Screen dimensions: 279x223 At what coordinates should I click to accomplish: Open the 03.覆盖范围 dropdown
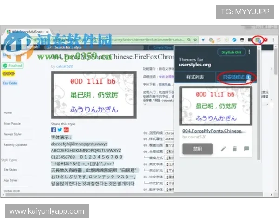pyautogui.click(x=169, y=145)
